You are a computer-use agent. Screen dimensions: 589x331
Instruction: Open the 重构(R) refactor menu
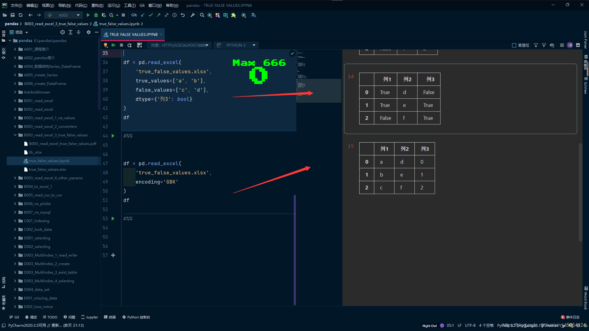coord(97,5)
